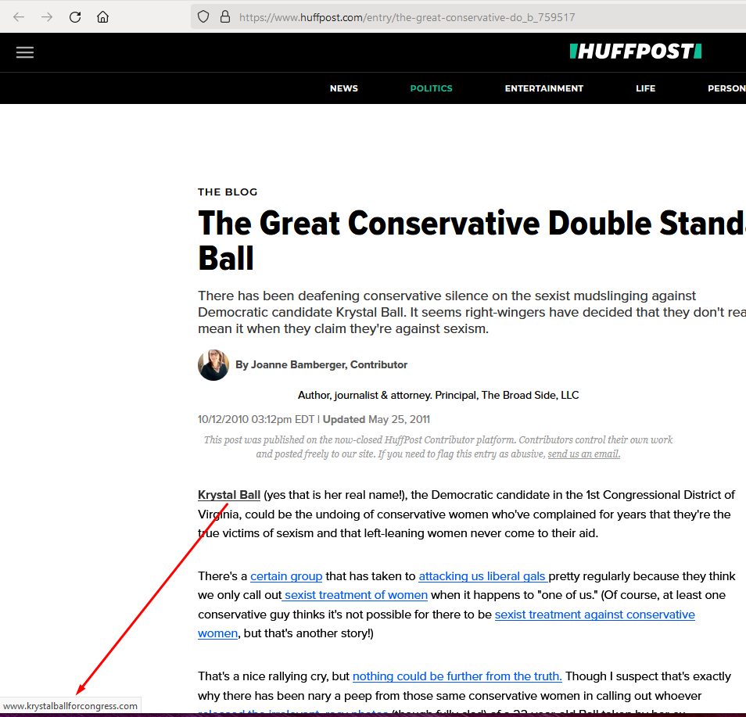Open the tracking protection shield icon
This screenshot has height=717, width=746.
203,17
